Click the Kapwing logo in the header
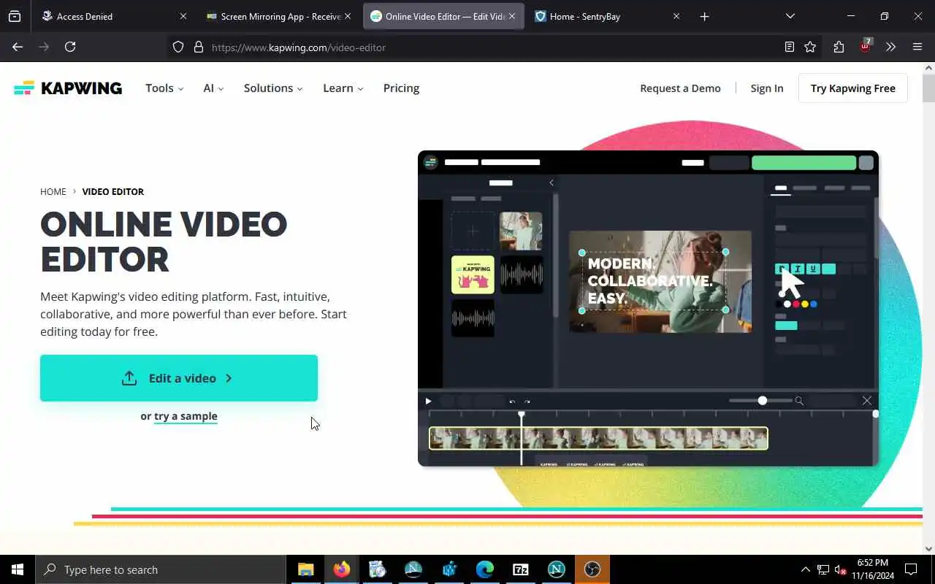 (x=68, y=88)
